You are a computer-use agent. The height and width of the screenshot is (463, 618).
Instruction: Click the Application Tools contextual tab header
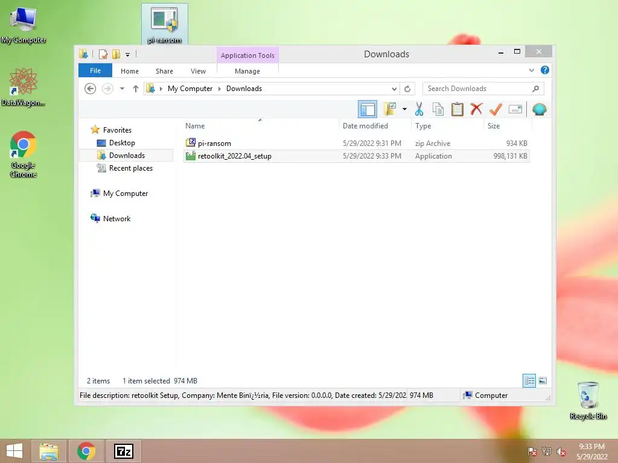(x=247, y=55)
